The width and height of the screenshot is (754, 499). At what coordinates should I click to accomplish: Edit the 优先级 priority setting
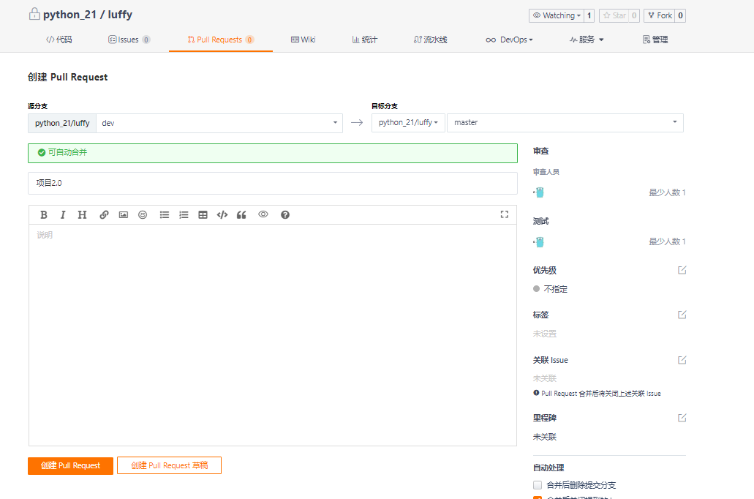click(682, 270)
